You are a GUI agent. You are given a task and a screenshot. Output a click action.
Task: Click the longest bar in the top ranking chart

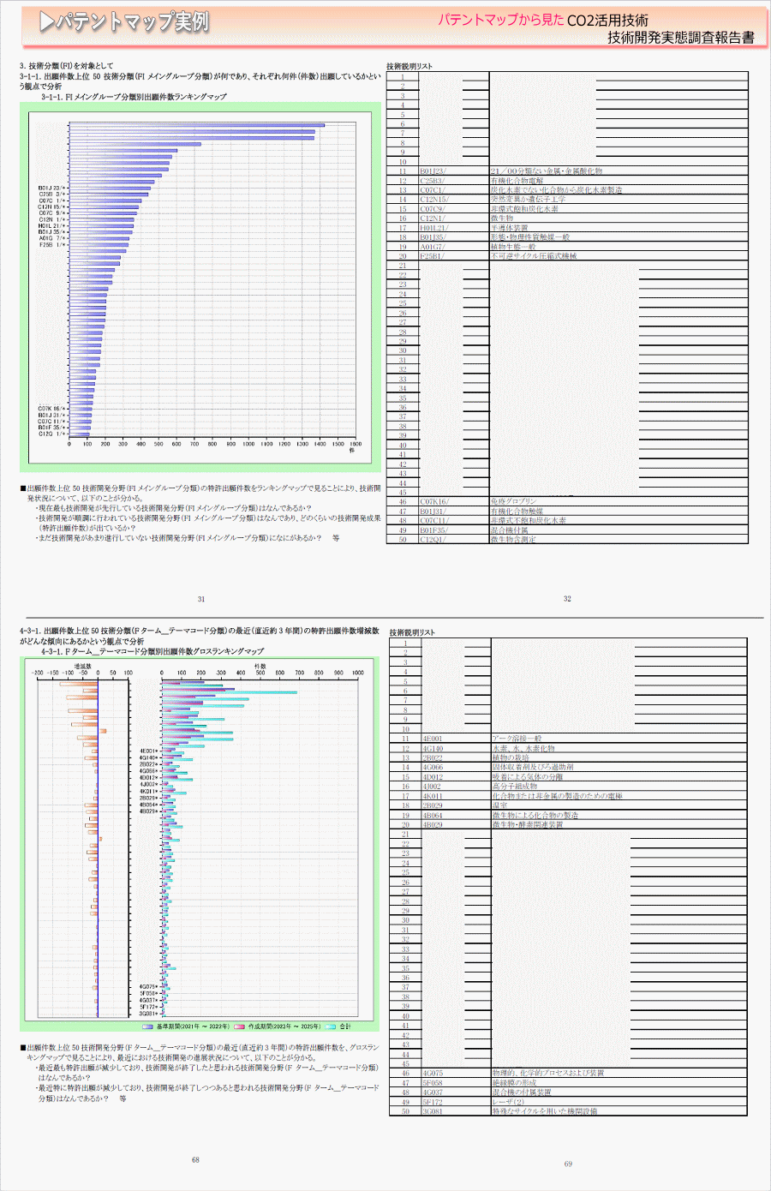point(196,125)
